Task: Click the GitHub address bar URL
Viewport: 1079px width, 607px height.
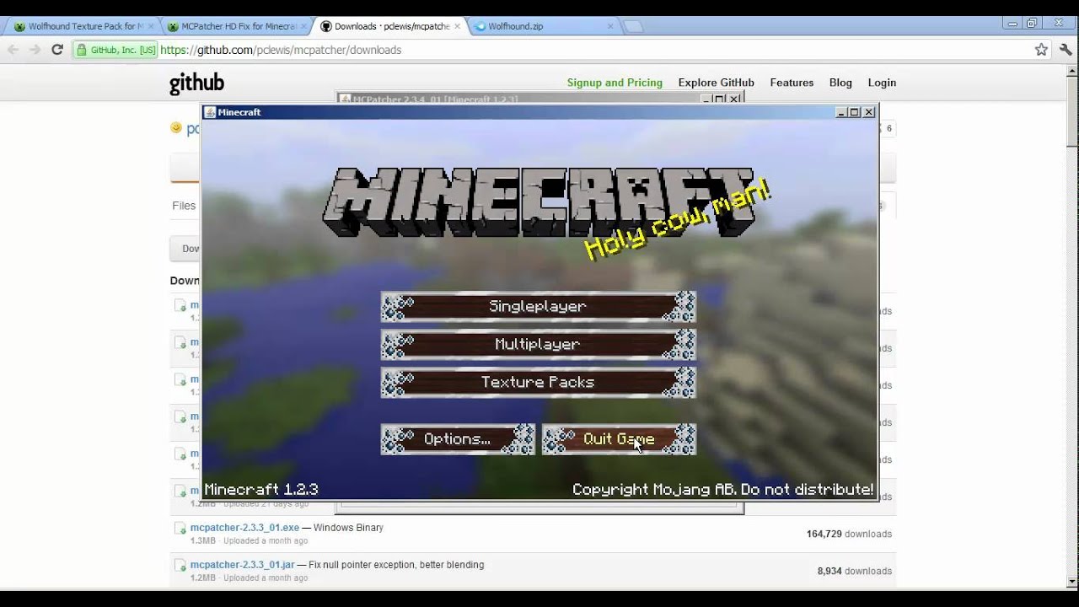Action: 281,50
